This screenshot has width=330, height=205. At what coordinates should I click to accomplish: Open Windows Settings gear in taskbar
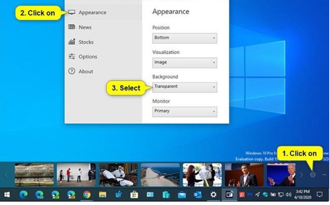[214, 195]
